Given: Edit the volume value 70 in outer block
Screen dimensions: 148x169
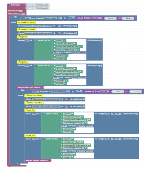Looking at the screenshot, I should tap(59, 26).
